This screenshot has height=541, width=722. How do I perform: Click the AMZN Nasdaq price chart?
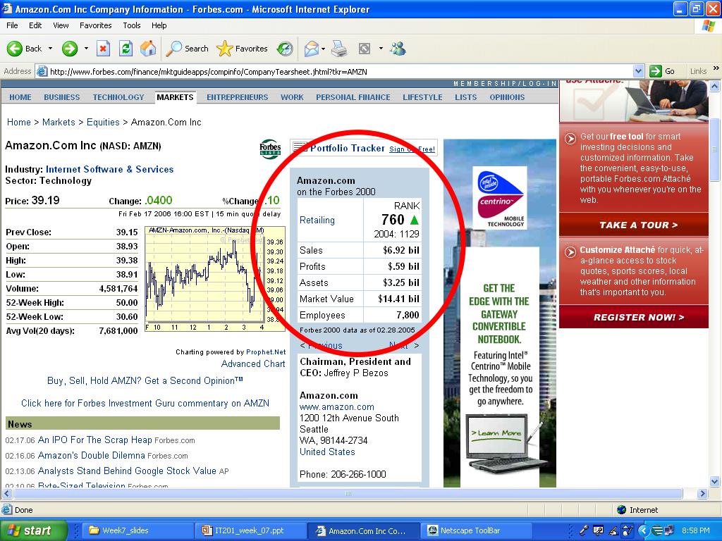click(x=215, y=279)
